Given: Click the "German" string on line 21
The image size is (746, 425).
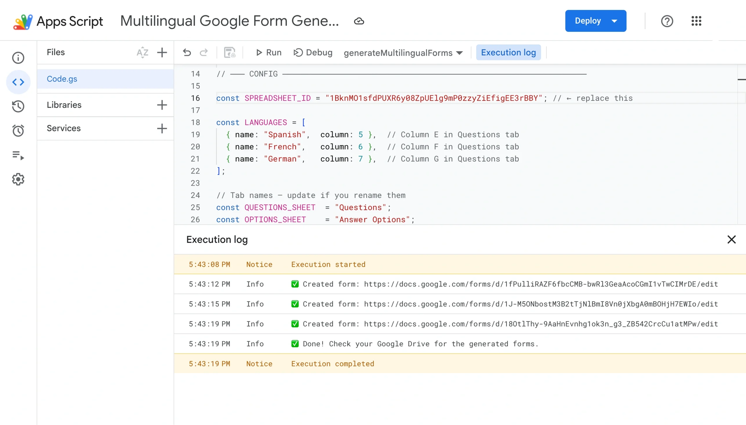Looking at the screenshot, I should pyautogui.click(x=282, y=159).
